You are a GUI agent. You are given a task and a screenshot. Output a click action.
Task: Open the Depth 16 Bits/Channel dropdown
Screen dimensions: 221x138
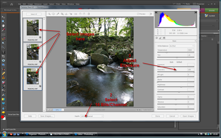(92, 116)
